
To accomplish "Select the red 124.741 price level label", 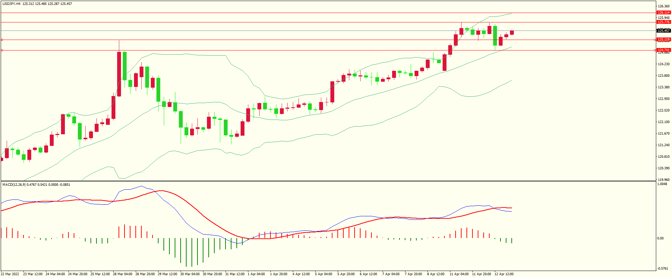I will coord(664,50).
